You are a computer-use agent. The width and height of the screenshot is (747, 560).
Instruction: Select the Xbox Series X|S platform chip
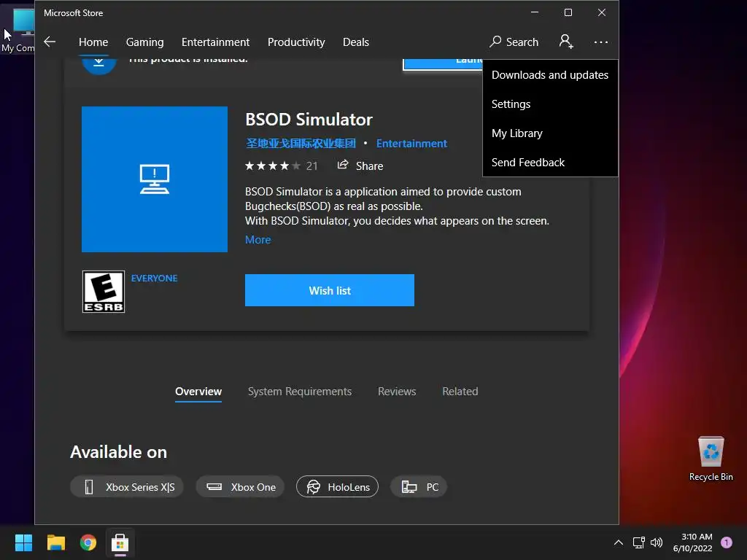pyautogui.click(x=127, y=486)
